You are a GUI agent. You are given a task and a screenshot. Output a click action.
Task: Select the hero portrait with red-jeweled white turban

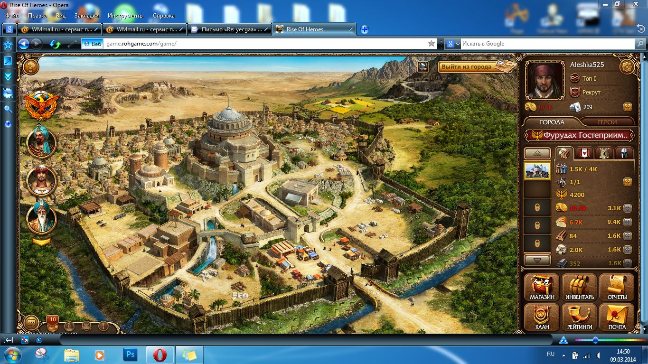coord(42,180)
